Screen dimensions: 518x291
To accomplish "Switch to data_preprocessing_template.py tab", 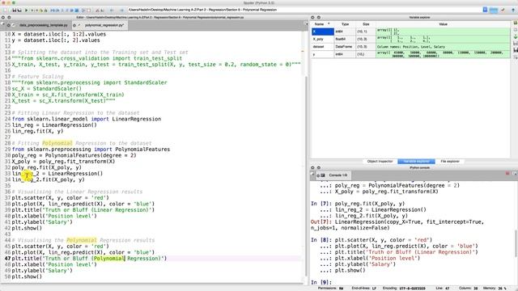I will [40, 25].
